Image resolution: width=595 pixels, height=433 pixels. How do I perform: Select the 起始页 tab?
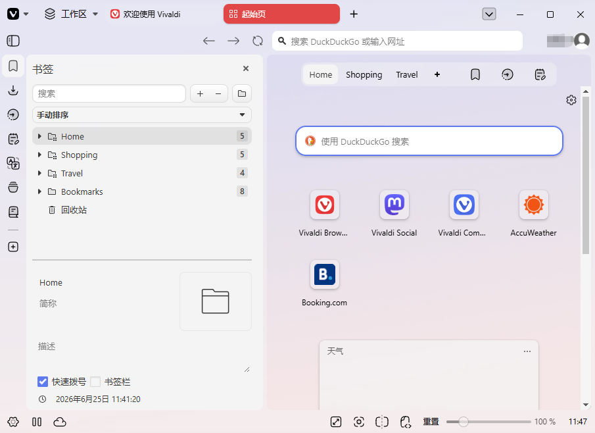point(281,14)
